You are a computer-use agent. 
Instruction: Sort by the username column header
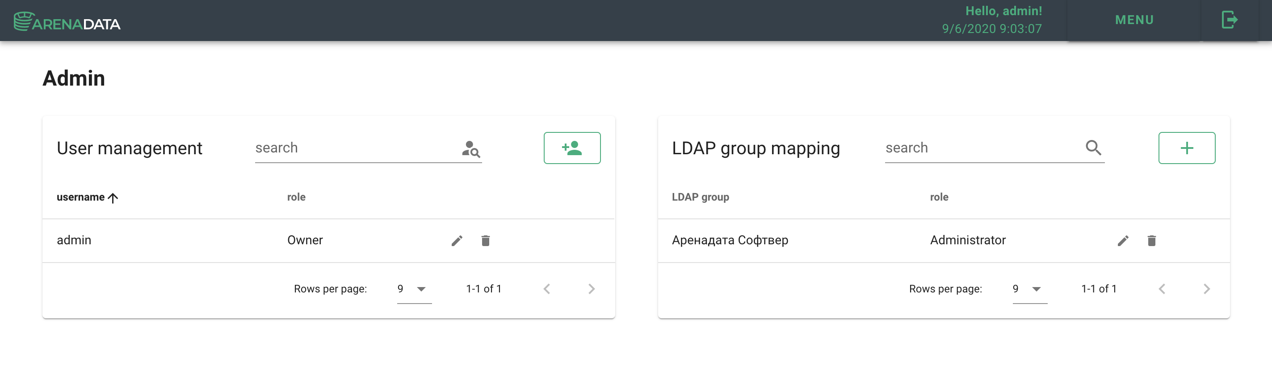click(88, 197)
